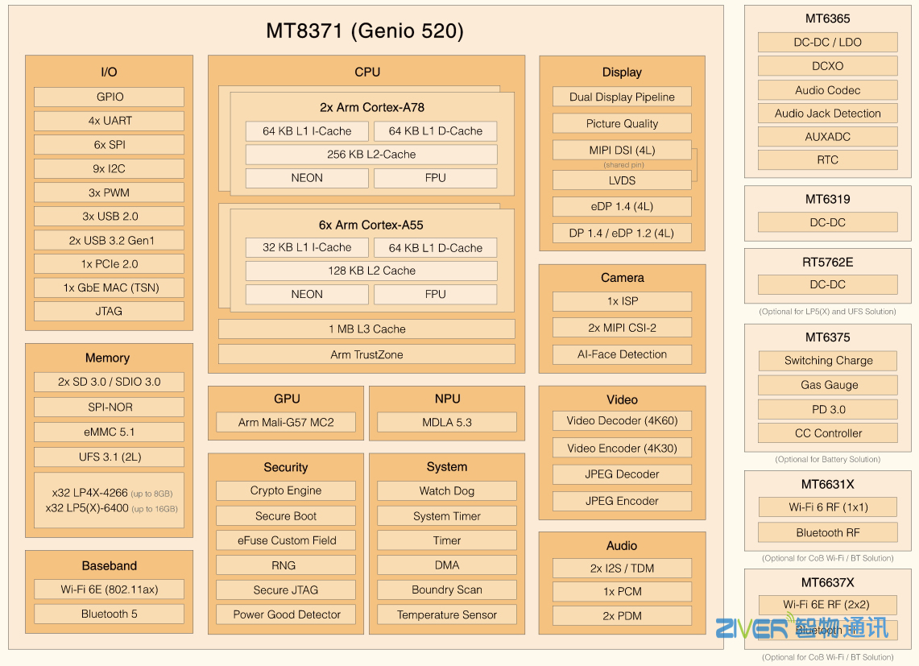Click the Wi-Fi 6E (802.11ax) baseband box
This screenshot has width=919, height=666.
(109, 589)
